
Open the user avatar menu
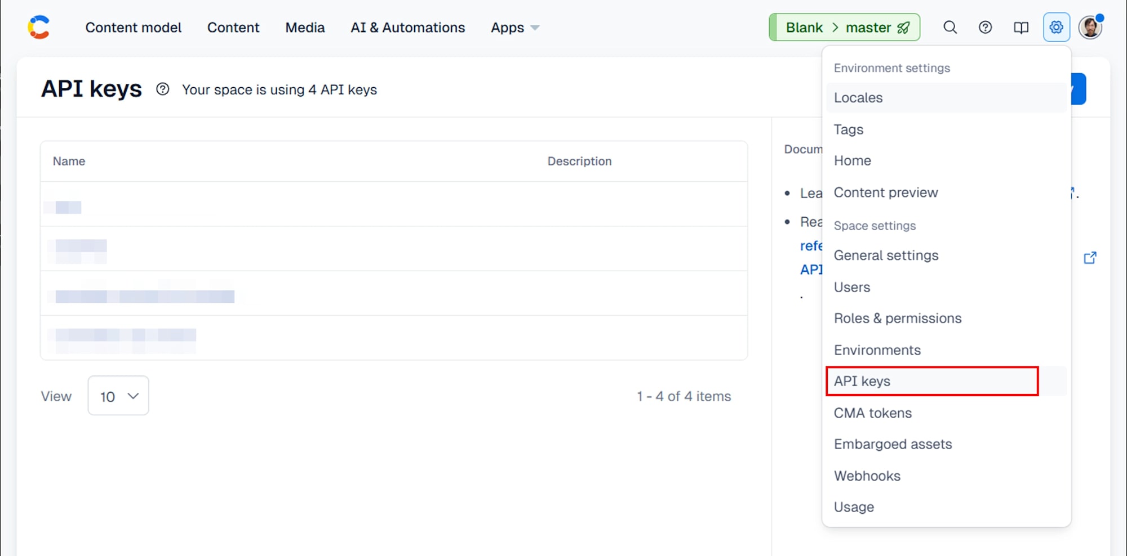[1090, 28]
